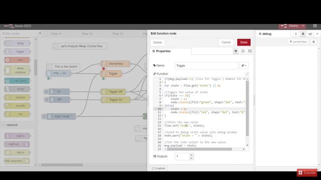Collapse the node palette arrow

(40, 33)
